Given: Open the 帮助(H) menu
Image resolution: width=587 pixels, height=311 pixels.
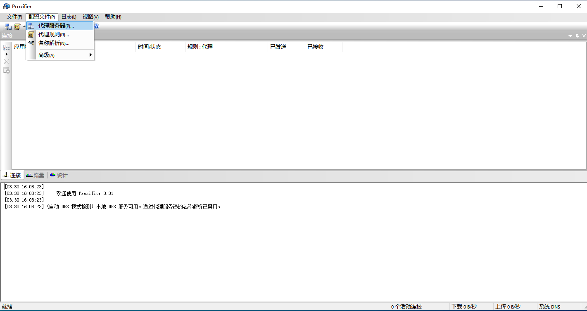Looking at the screenshot, I should pyautogui.click(x=113, y=17).
